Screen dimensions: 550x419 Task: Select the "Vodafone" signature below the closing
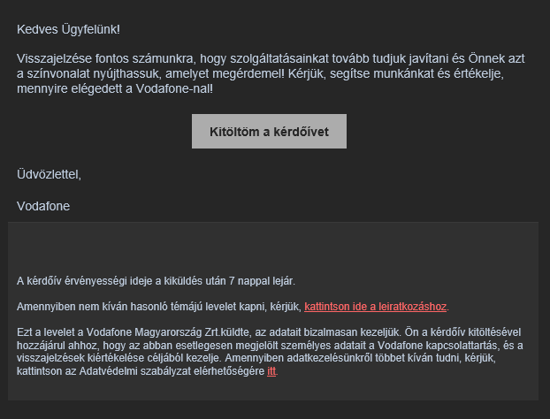(43, 206)
